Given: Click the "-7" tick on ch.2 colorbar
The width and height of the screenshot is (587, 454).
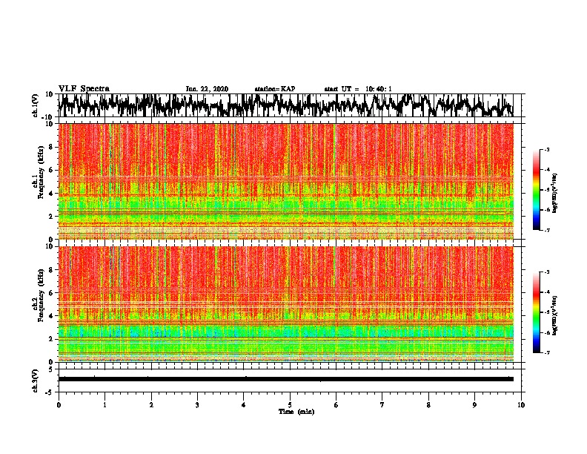Looking at the screenshot, I should [546, 353].
